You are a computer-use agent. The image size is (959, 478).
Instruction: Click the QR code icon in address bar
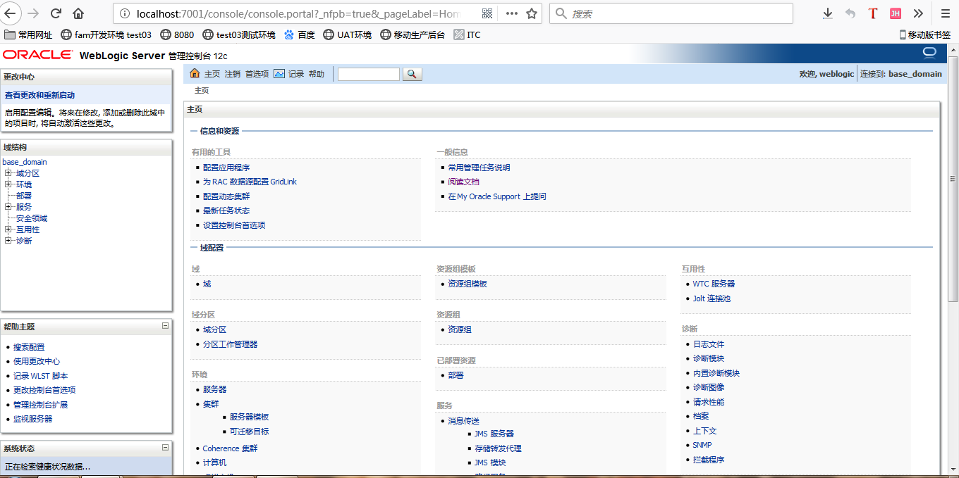click(x=487, y=13)
